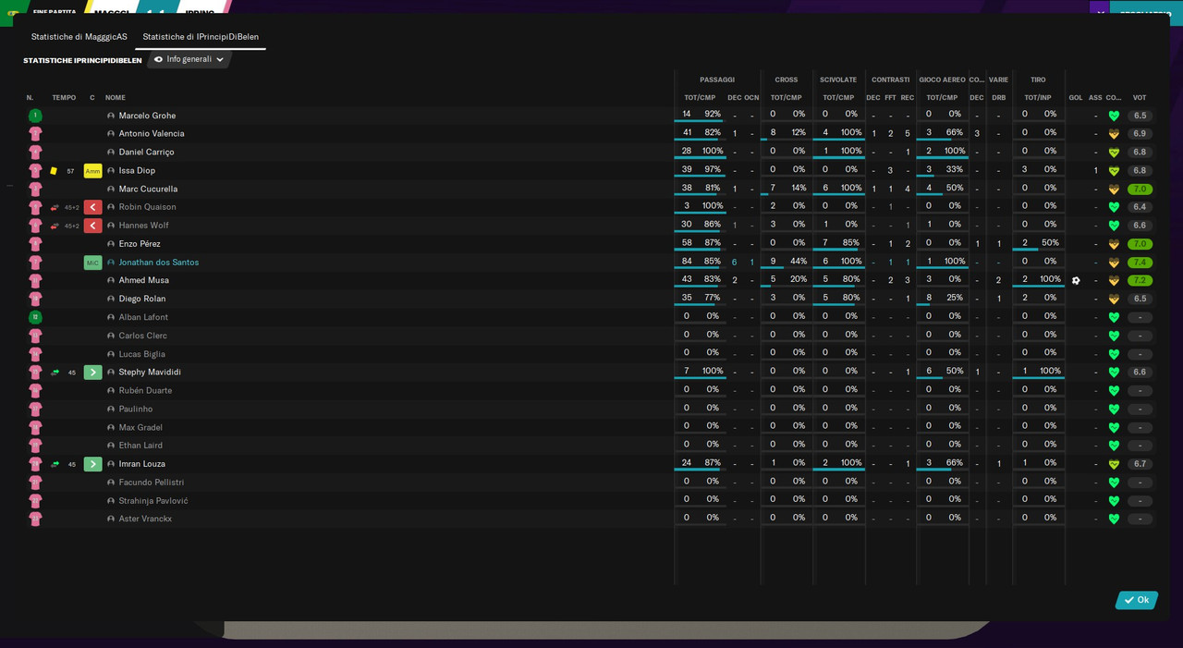Image resolution: width=1183 pixels, height=648 pixels.
Task: Click Enzo Pérez's 58 passes 87% cell
Action: [x=701, y=243]
